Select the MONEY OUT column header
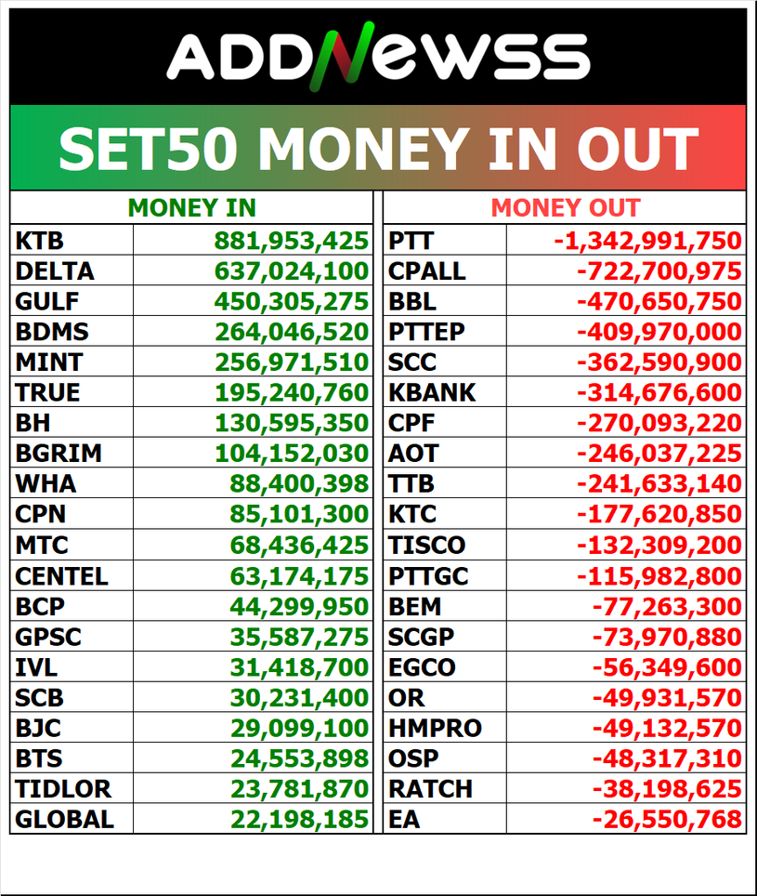Screen dimensions: 757x896 565,208
